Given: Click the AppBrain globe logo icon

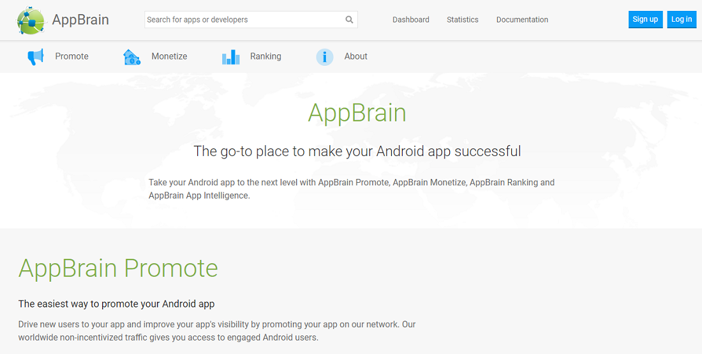Looking at the screenshot, I should (x=31, y=20).
